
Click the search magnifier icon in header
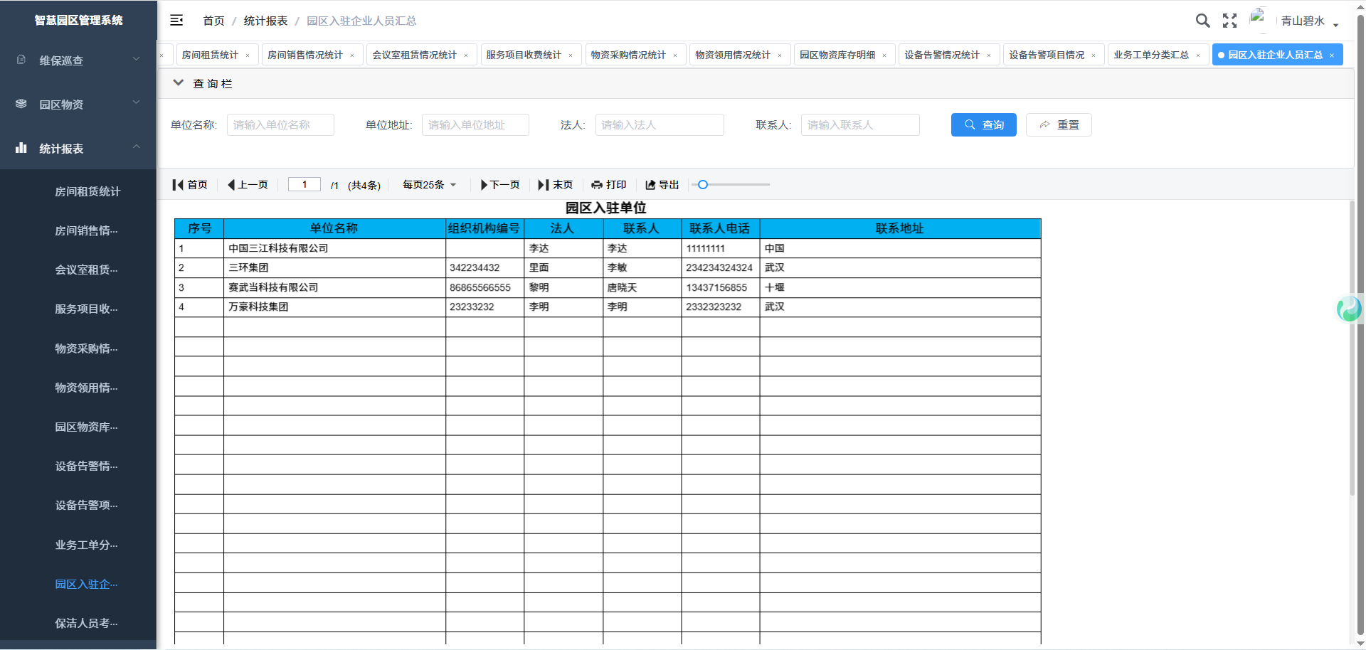tap(1202, 21)
